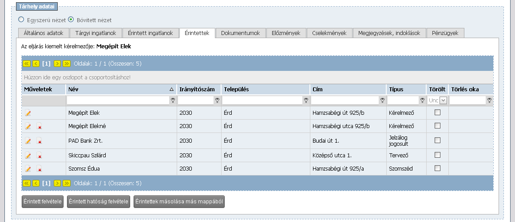This screenshot has width=515, height=222.
Task: Open the Dokumentumok tab
Action: [x=241, y=33]
